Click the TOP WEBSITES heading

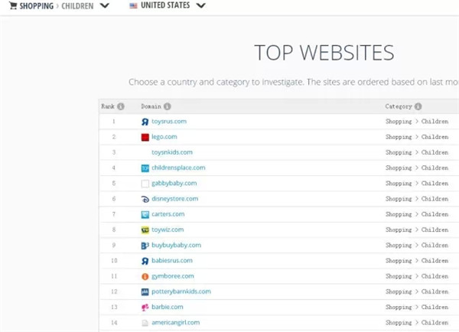point(324,53)
